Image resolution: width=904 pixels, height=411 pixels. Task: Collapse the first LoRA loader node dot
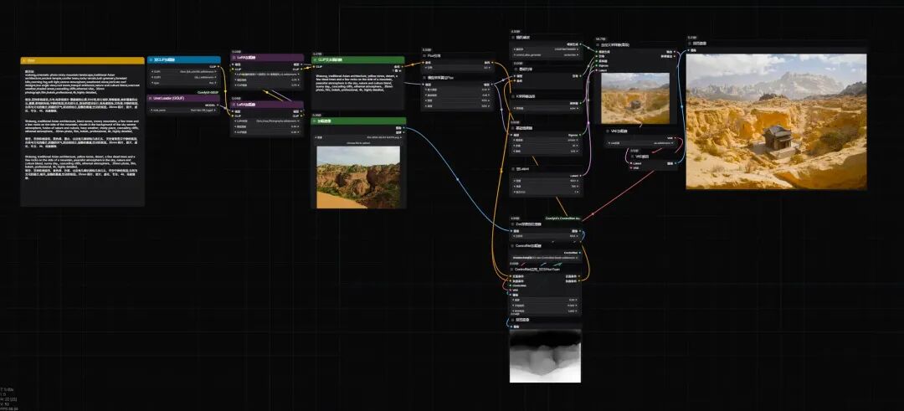click(234, 58)
